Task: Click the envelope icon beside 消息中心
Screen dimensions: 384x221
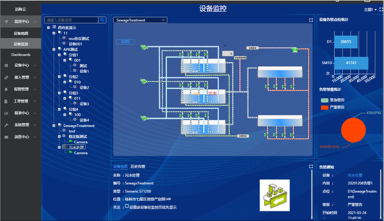Action: point(6,137)
